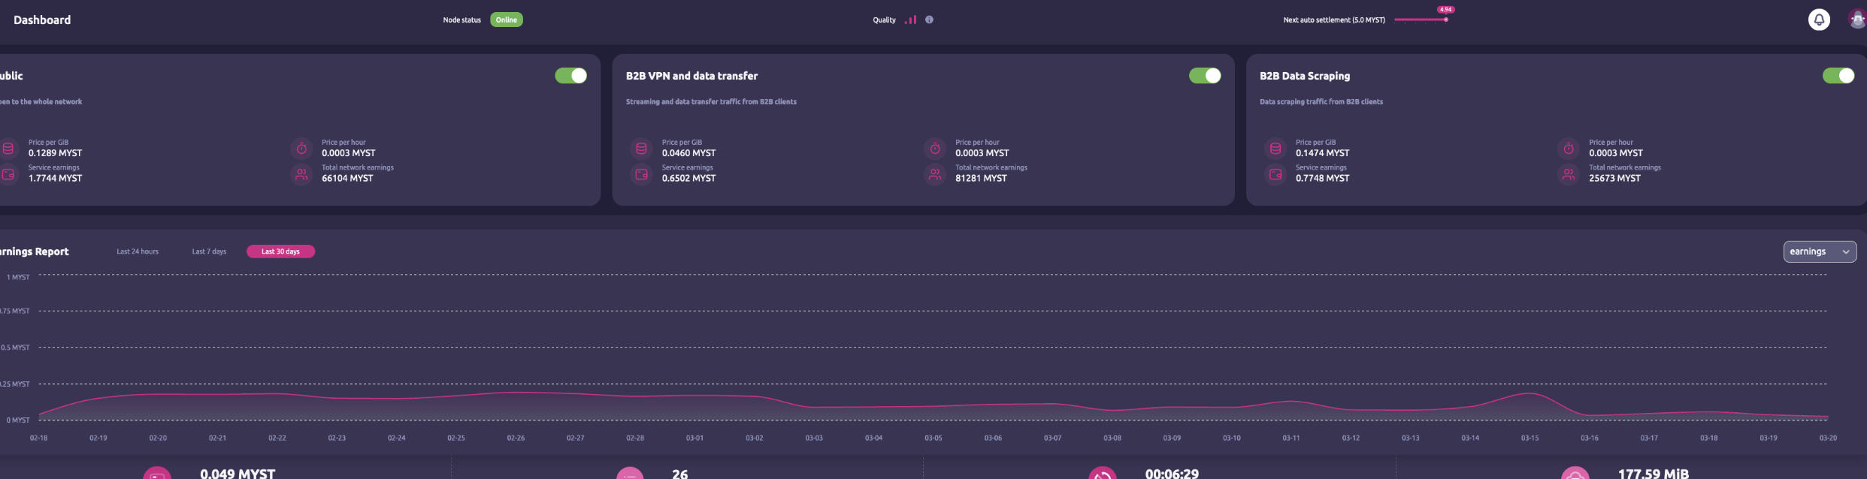Click the auto settlement progress slider
1867x479 pixels.
[x=1421, y=20]
